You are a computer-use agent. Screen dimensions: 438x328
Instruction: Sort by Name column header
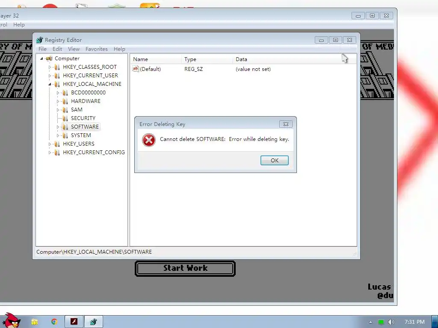(x=156, y=59)
